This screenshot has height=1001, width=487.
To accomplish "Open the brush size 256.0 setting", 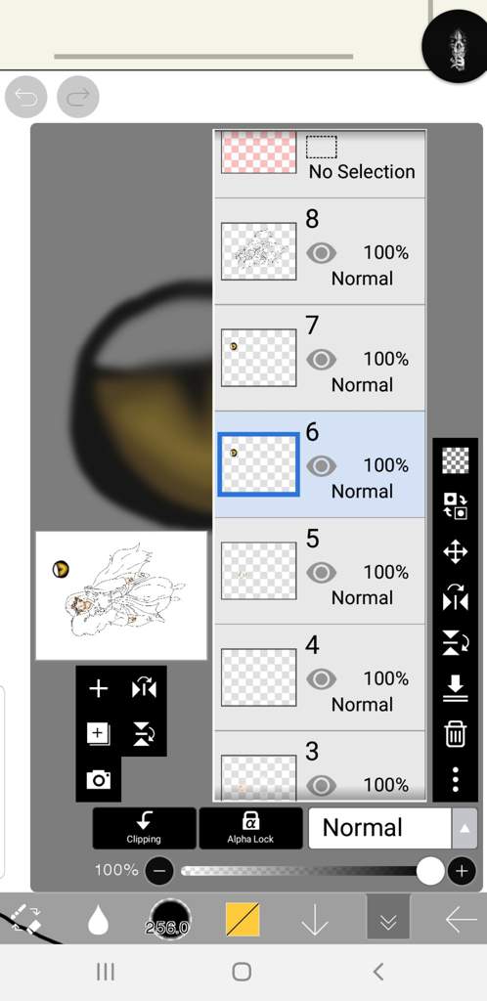I will pos(170,920).
